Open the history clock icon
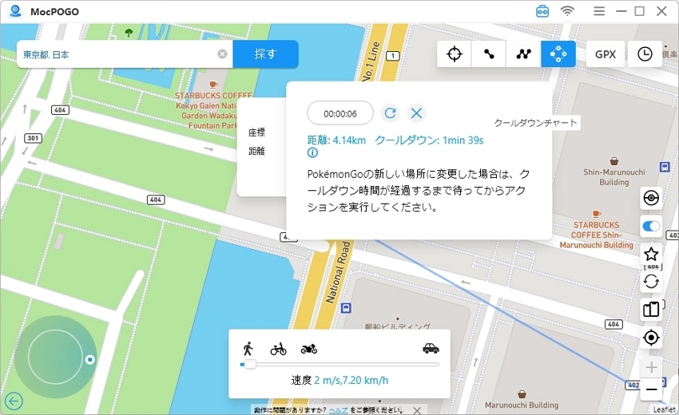The height and width of the screenshot is (415, 679). click(645, 54)
